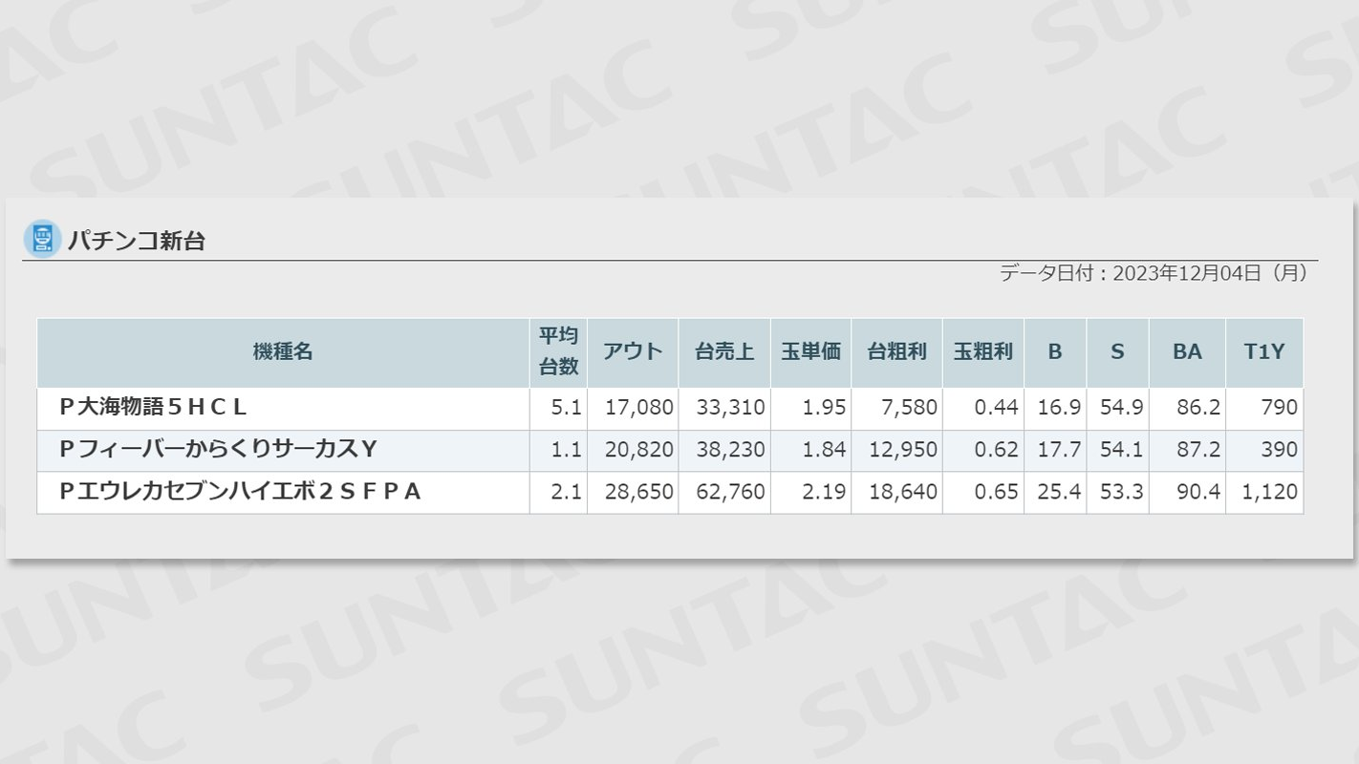Image resolution: width=1359 pixels, height=764 pixels.
Task: Click the T1Y column header
Action: click(x=1263, y=351)
